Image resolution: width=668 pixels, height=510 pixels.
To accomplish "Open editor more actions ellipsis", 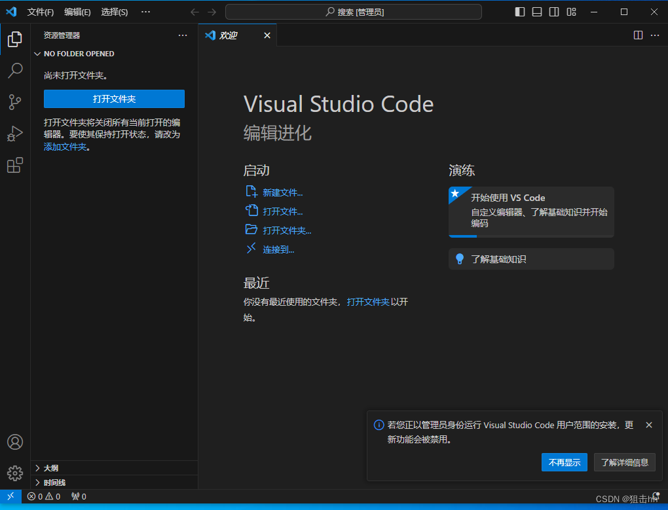I will (x=655, y=35).
